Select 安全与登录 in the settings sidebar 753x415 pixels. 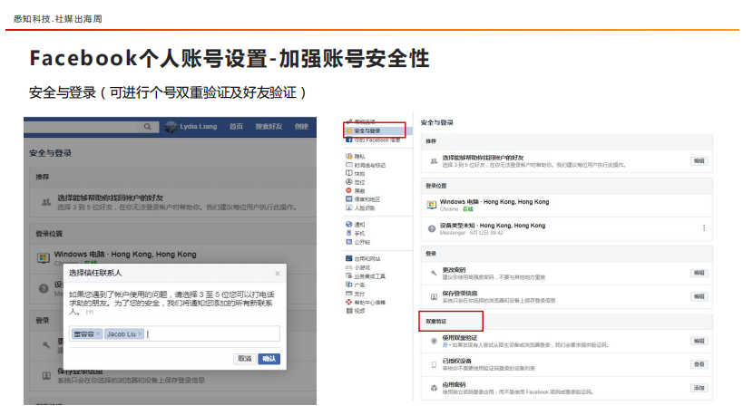click(x=367, y=130)
